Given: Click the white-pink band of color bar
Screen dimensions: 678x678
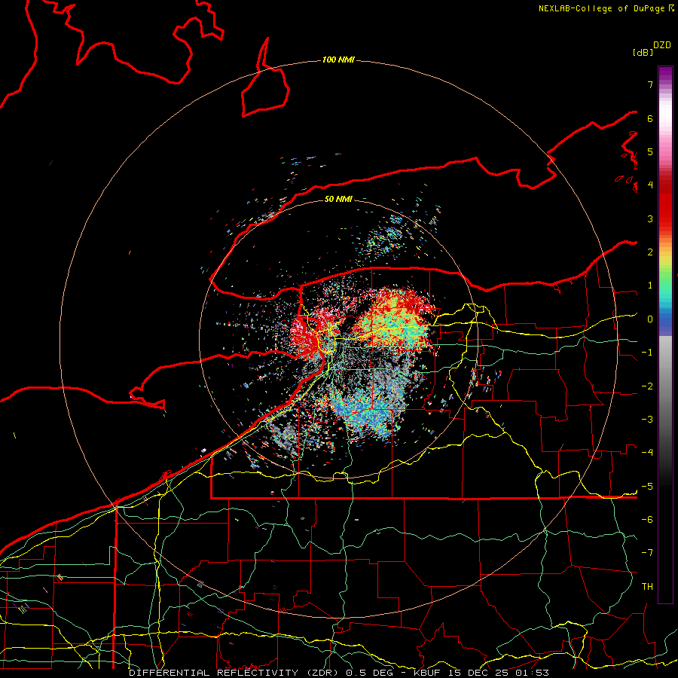Looking at the screenshot, I should pos(665,119).
